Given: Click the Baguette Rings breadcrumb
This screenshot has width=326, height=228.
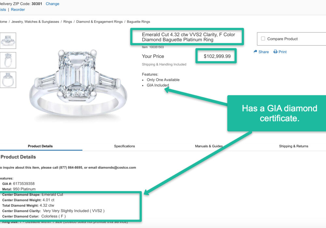Looking at the screenshot, I should [138, 22].
